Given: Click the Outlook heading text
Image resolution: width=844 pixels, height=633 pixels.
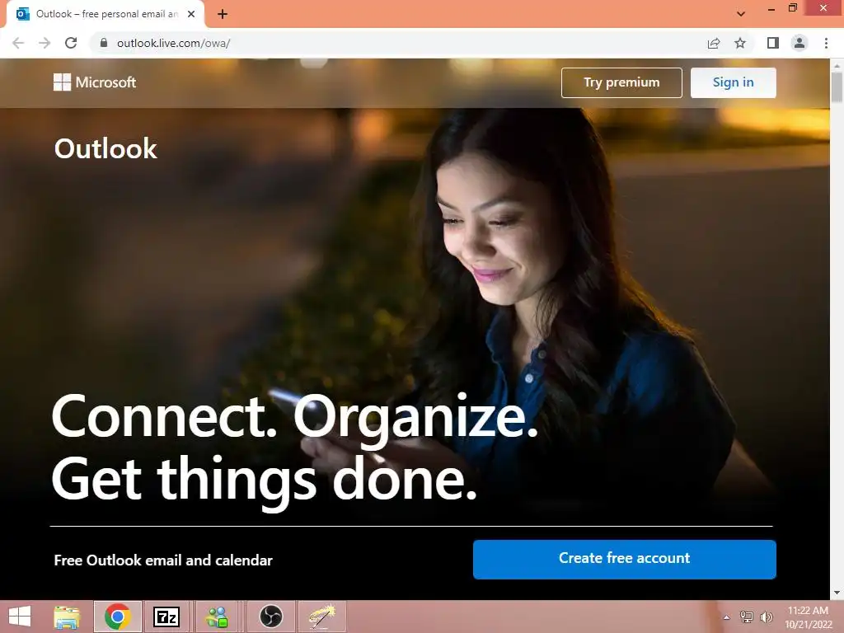Looking at the screenshot, I should pos(105,148).
